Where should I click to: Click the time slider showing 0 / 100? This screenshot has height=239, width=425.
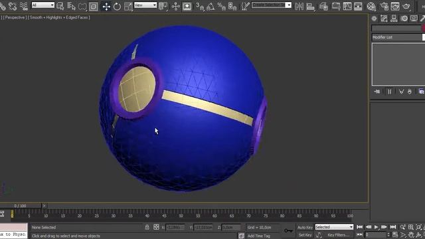[x=21, y=206]
